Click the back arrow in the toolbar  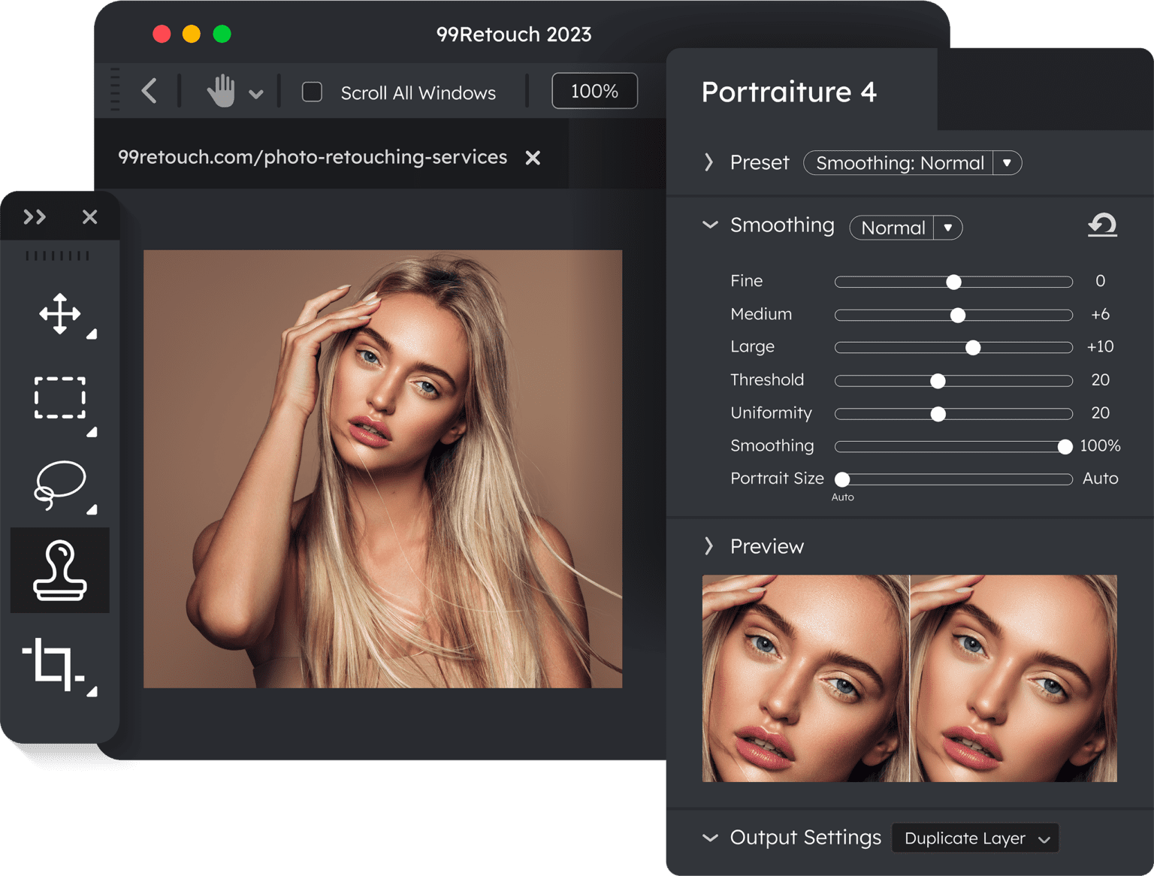click(x=150, y=92)
